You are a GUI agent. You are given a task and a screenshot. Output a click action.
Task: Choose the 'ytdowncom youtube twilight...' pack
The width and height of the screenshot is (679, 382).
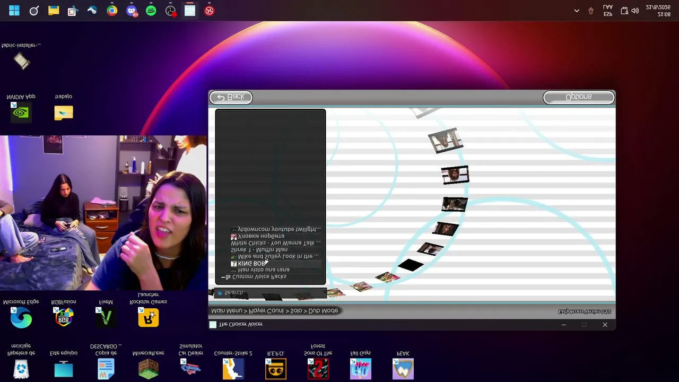[x=275, y=229]
